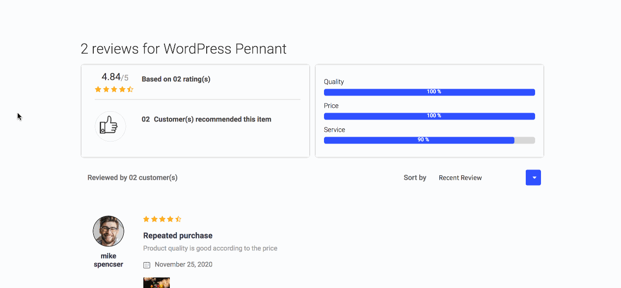This screenshot has width=621, height=288.
Task: Click the November 25, 2020 review date
Action: pos(183,264)
